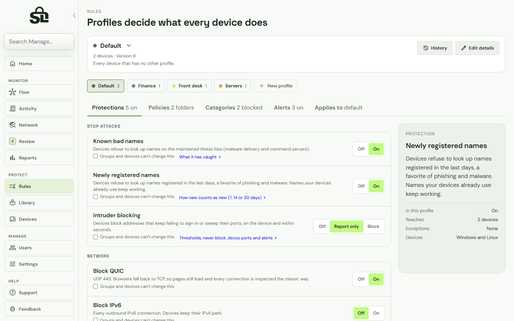The image size is (514, 321).
Task: Open Feedback via its bug icon
Action: pyautogui.click(x=12, y=309)
